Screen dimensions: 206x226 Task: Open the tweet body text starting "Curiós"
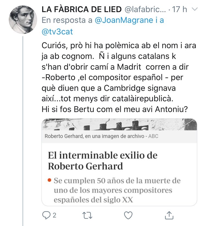[115, 77]
